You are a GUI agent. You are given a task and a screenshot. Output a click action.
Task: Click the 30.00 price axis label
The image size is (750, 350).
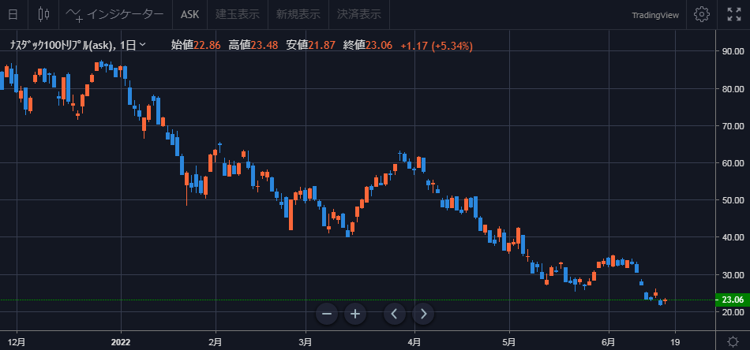click(x=733, y=275)
